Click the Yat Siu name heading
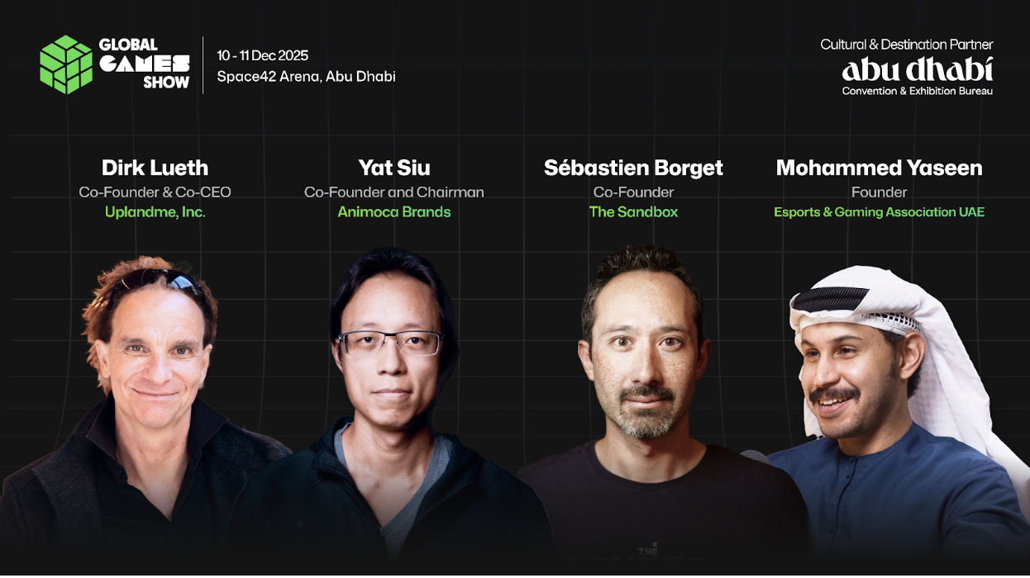1030x578 pixels. coord(394,168)
